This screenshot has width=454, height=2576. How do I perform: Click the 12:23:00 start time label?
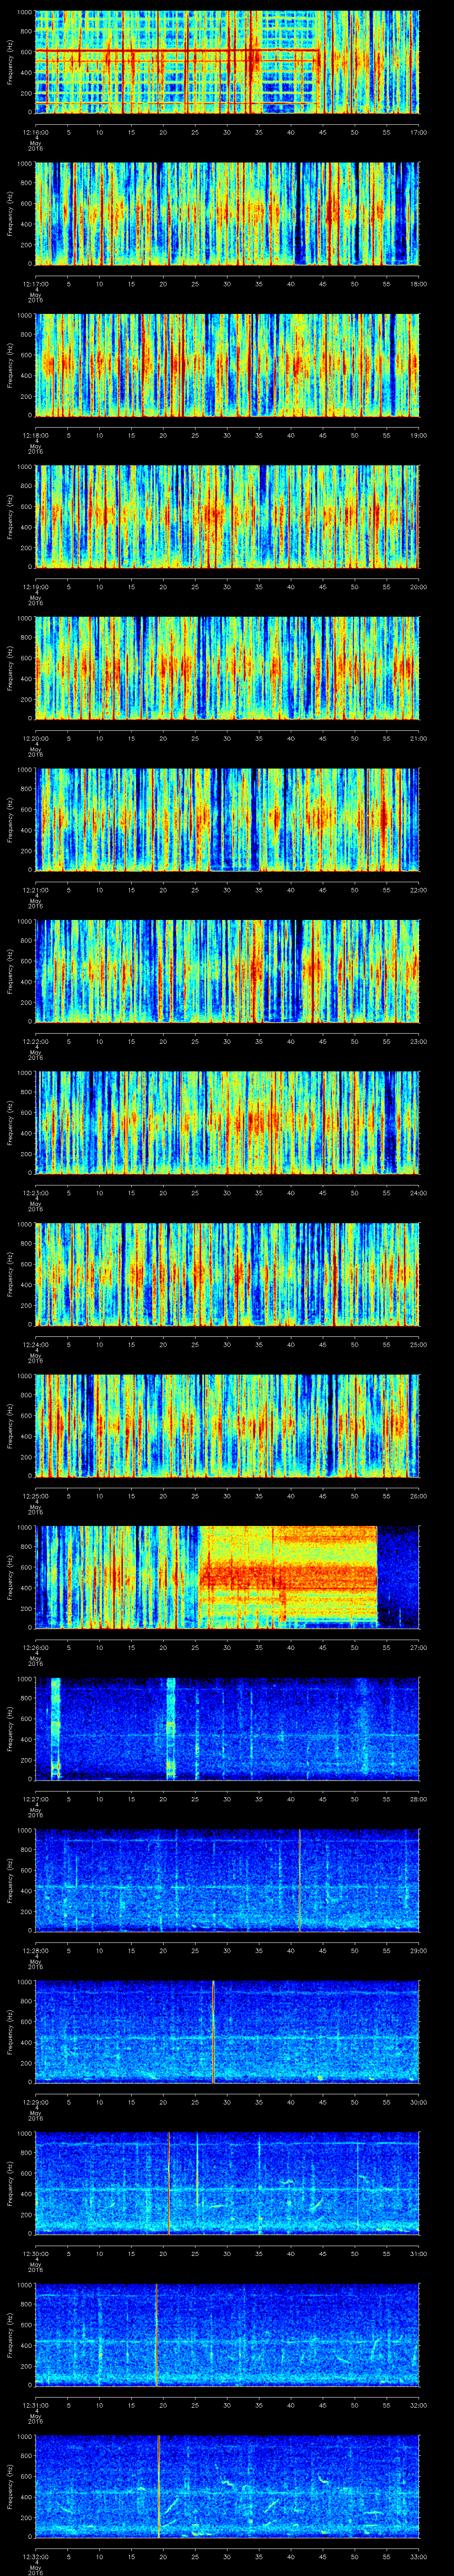point(36,1193)
